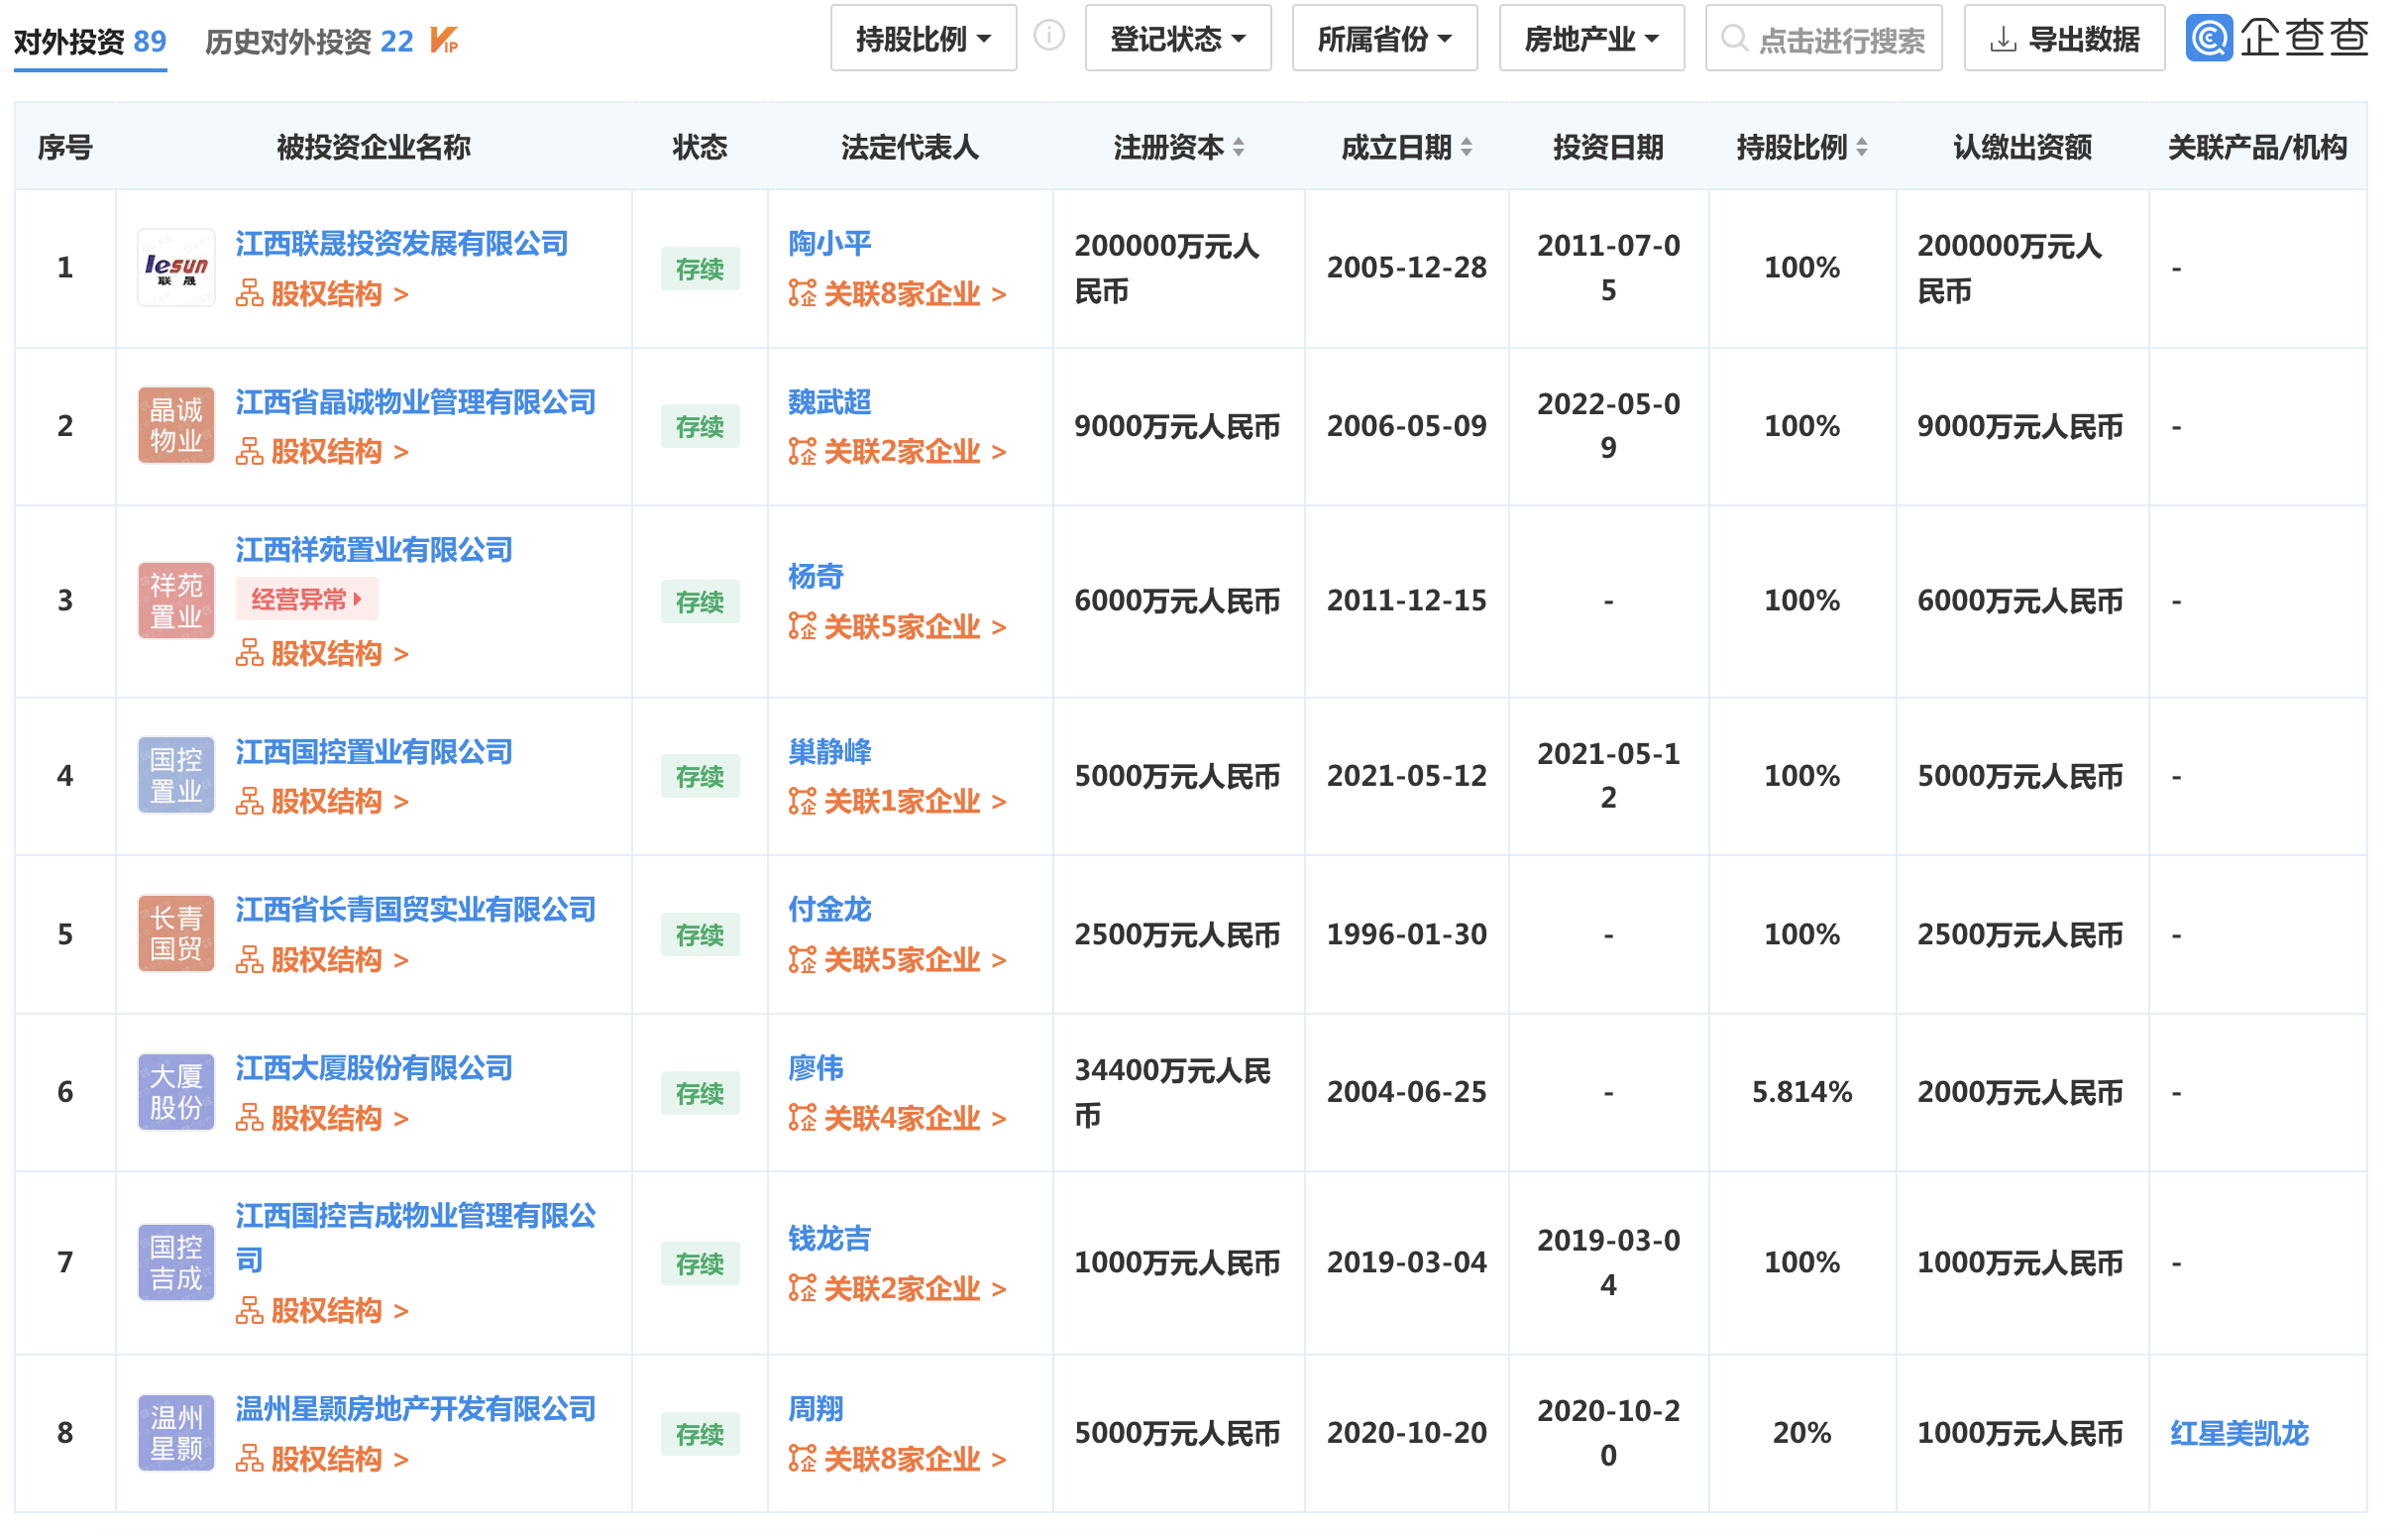Viewport: 2396px width, 1532px height.
Task: Click the 导出数据 export button
Action: point(2065,39)
